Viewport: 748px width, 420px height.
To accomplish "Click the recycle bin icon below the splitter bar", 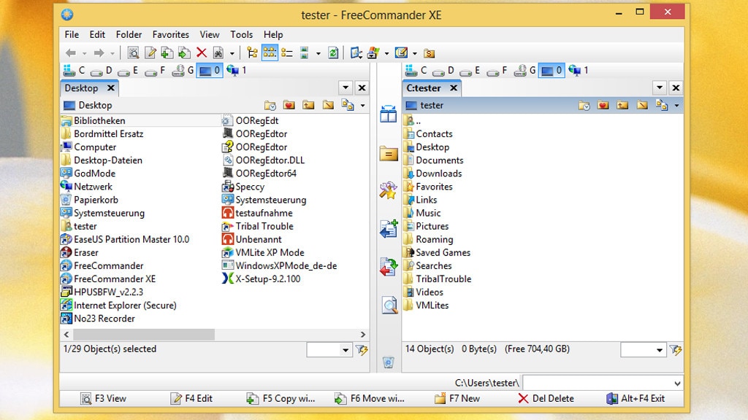I will click(x=389, y=362).
